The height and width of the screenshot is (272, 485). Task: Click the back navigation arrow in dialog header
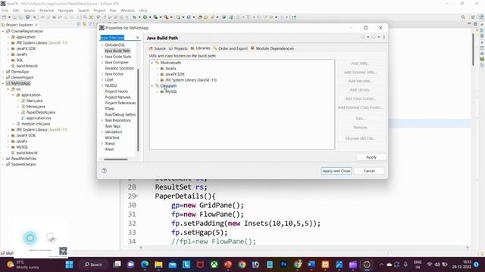click(x=363, y=37)
